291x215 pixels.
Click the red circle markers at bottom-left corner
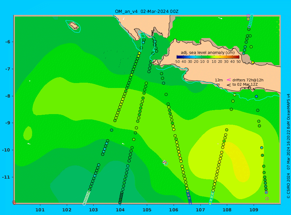[14, 202]
